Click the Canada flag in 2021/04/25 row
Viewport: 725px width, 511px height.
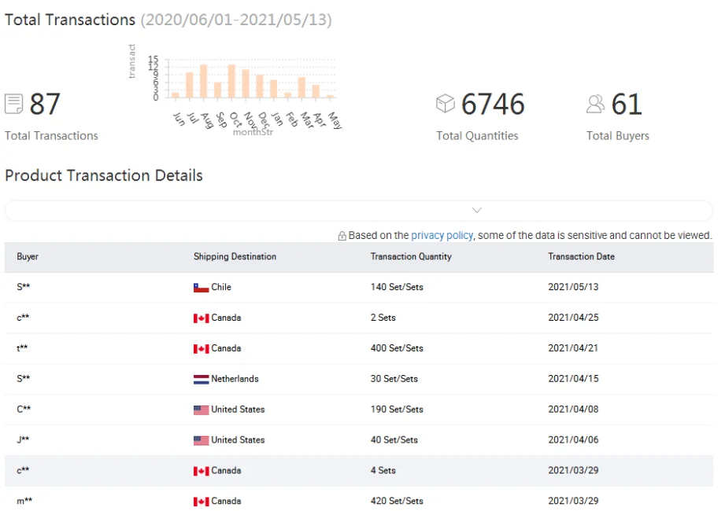(x=201, y=318)
